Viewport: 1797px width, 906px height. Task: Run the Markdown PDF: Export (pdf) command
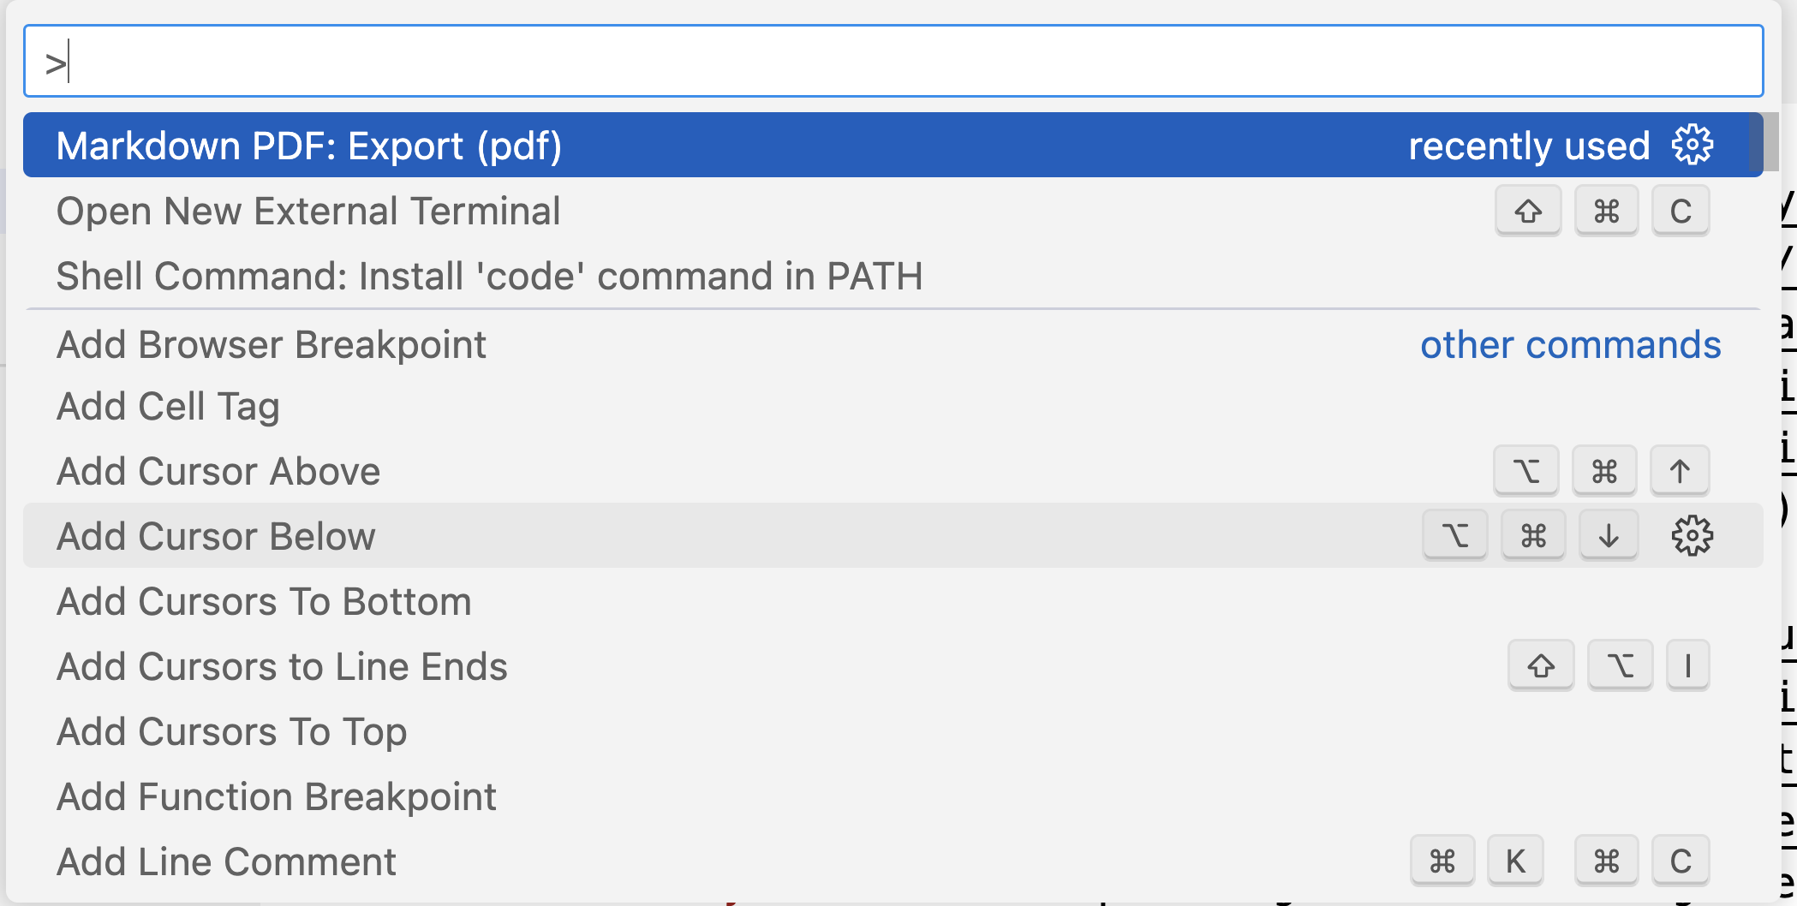(310, 145)
